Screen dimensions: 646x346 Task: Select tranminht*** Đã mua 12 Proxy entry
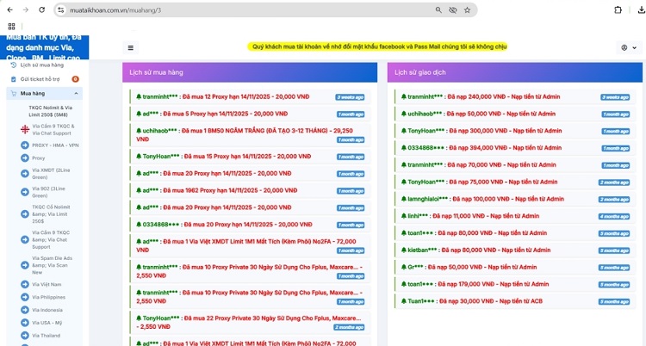coord(250,96)
